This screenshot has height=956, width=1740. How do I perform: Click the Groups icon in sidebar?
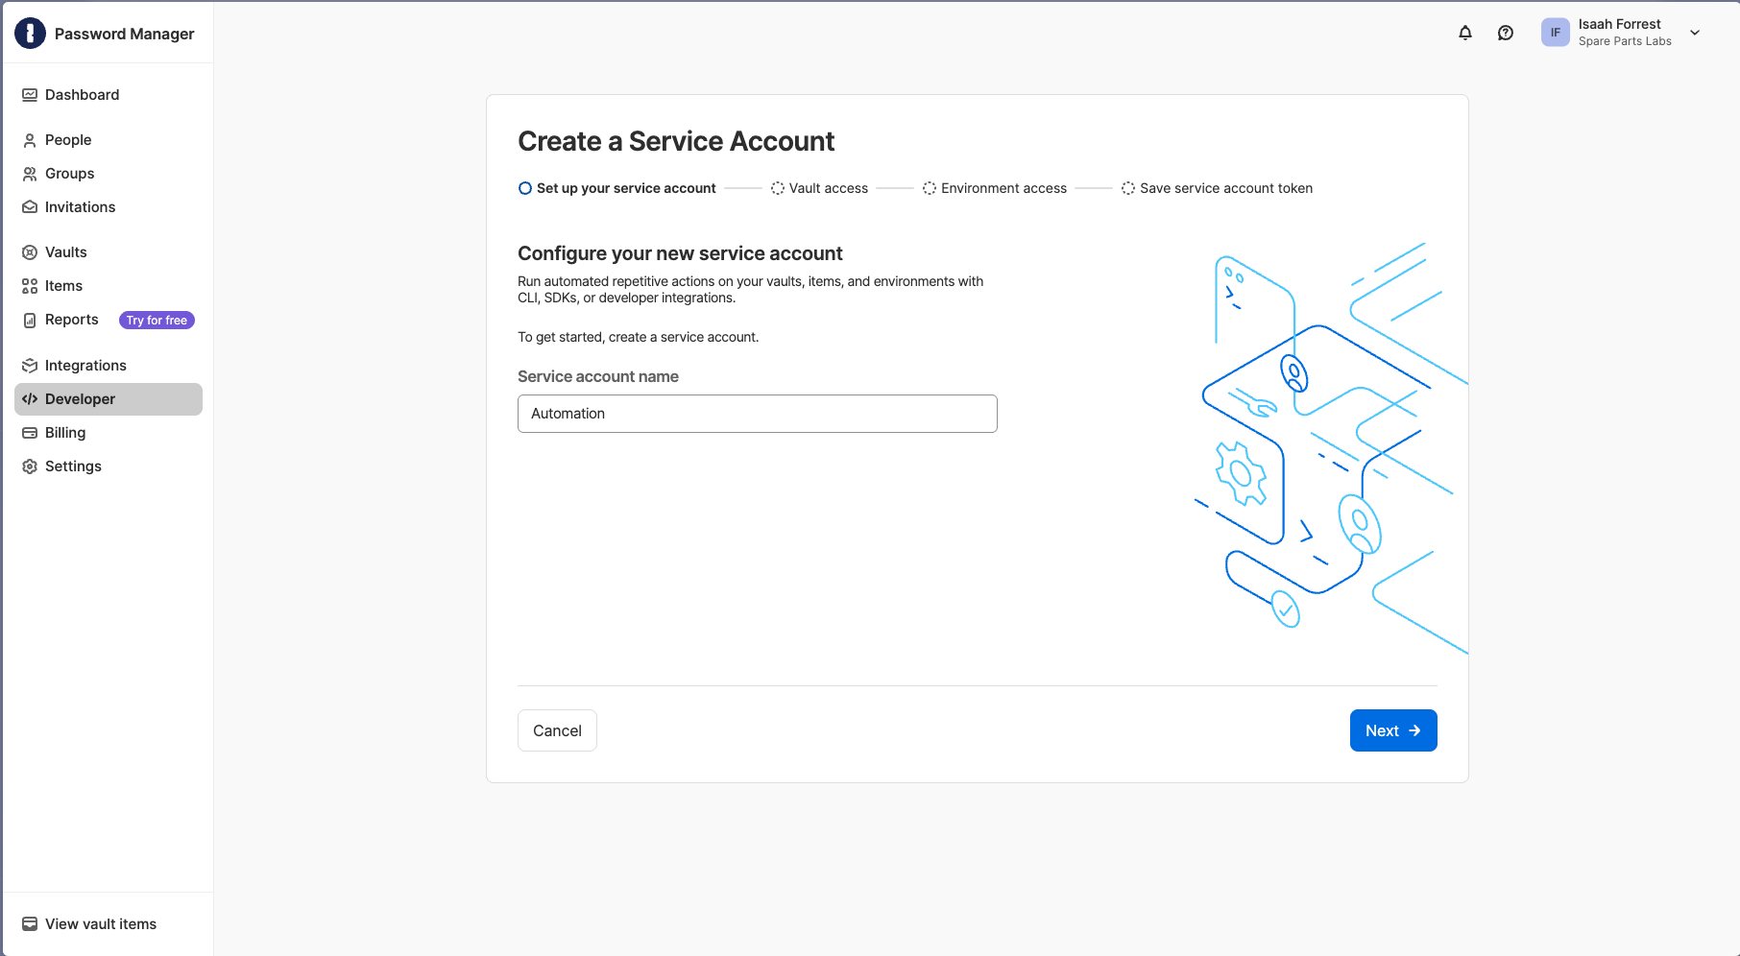pos(30,174)
